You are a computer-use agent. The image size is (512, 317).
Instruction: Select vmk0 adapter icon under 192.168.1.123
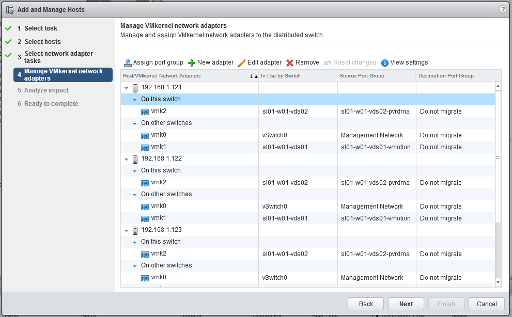click(x=145, y=278)
